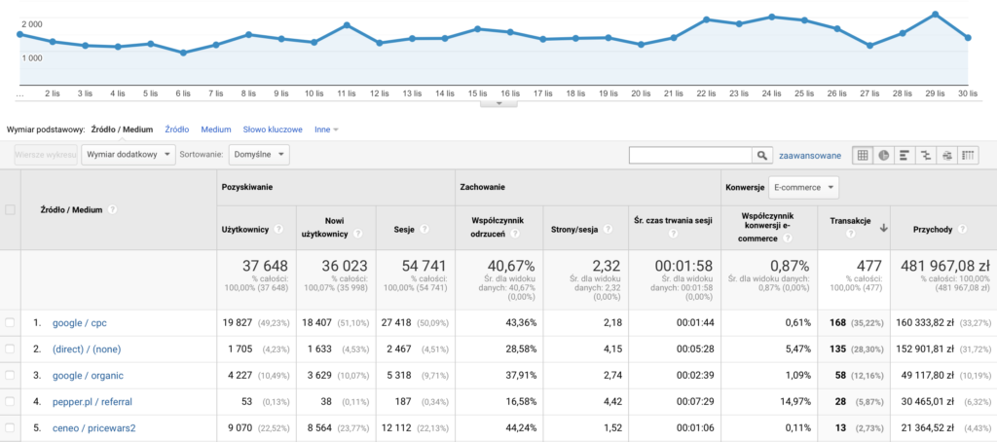The height and width of the screenshot is (442, 997).
Task: Click the Wiersze wykresu button
Action: [x=46, y=155]
